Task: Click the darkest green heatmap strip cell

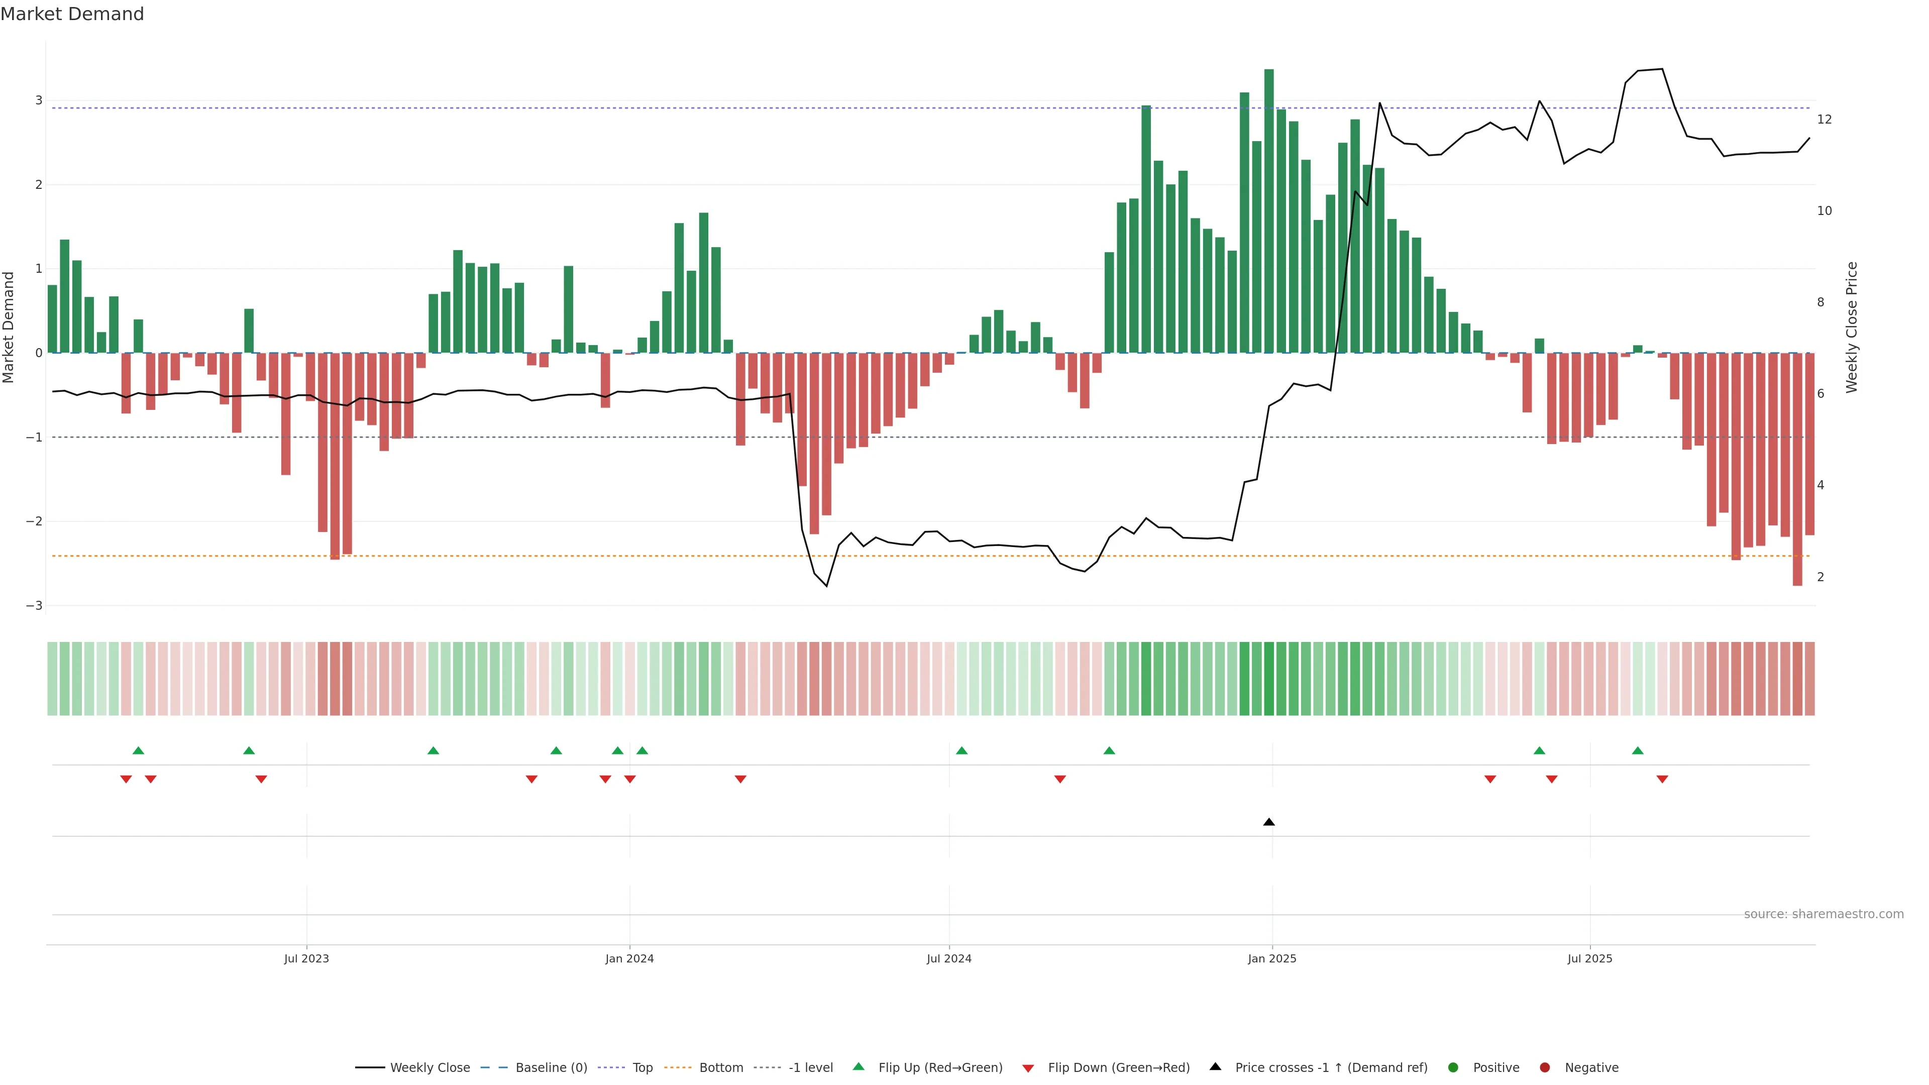Action: click(x=1268, y=679)
